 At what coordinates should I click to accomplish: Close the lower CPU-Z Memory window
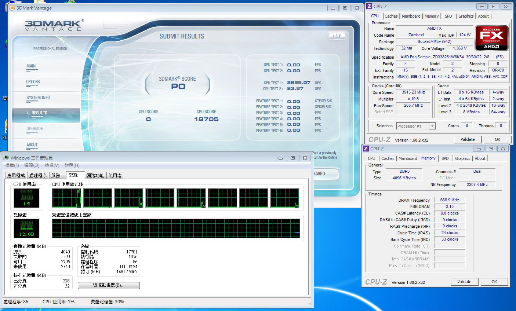click(x=503, y=149)
